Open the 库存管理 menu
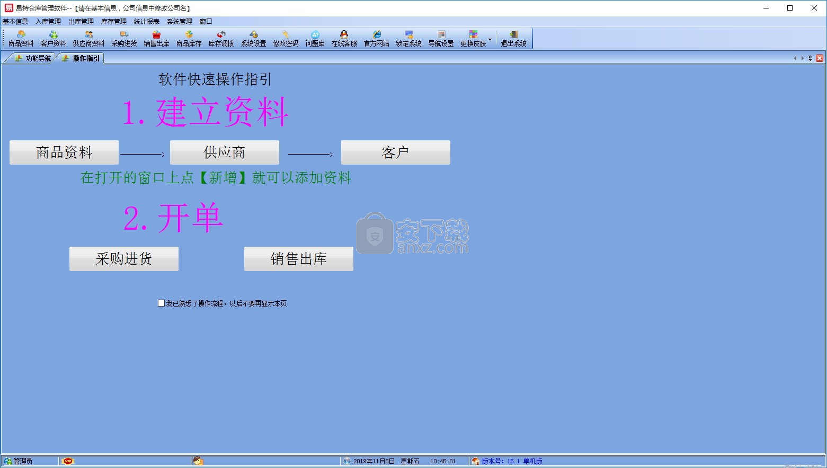The width and height of the screenshot is (827, 468). pyautogui.click(x=114, y=22)
